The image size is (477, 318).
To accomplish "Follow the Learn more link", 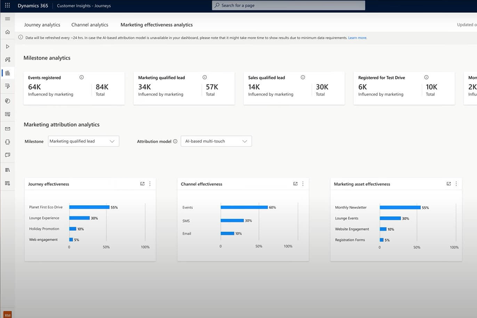I will pyautogui.click(x=357, y=38).
